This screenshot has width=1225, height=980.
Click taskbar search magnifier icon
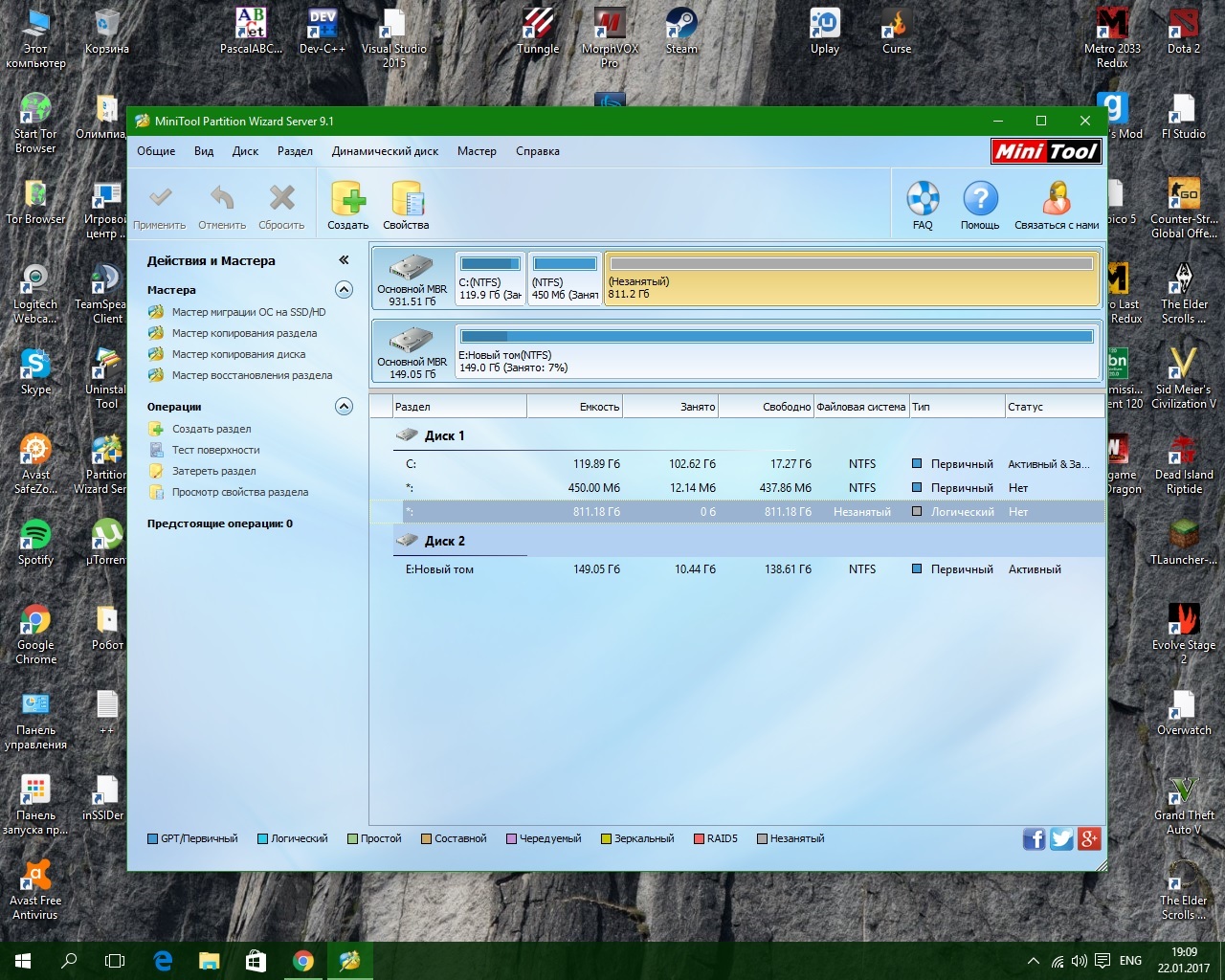point(69,961)
